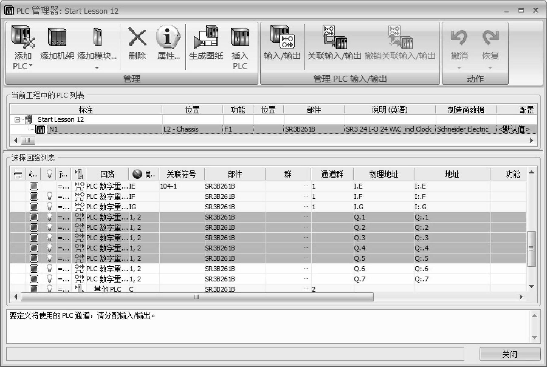Click the Start Lesson 12 project icon

pos(29,120)
